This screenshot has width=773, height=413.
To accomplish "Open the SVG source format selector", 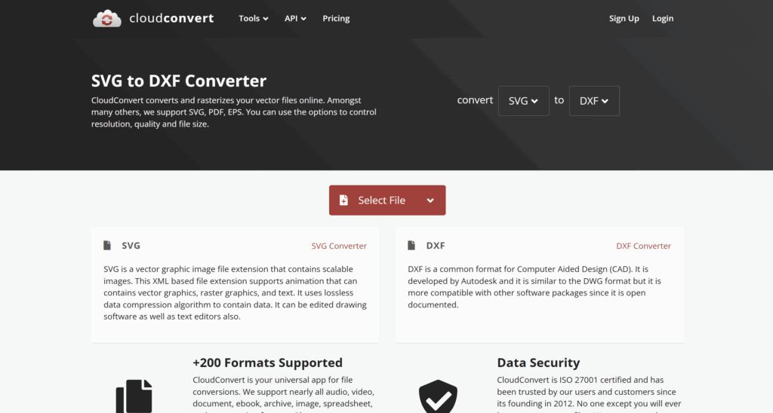I will coord(523,101).
